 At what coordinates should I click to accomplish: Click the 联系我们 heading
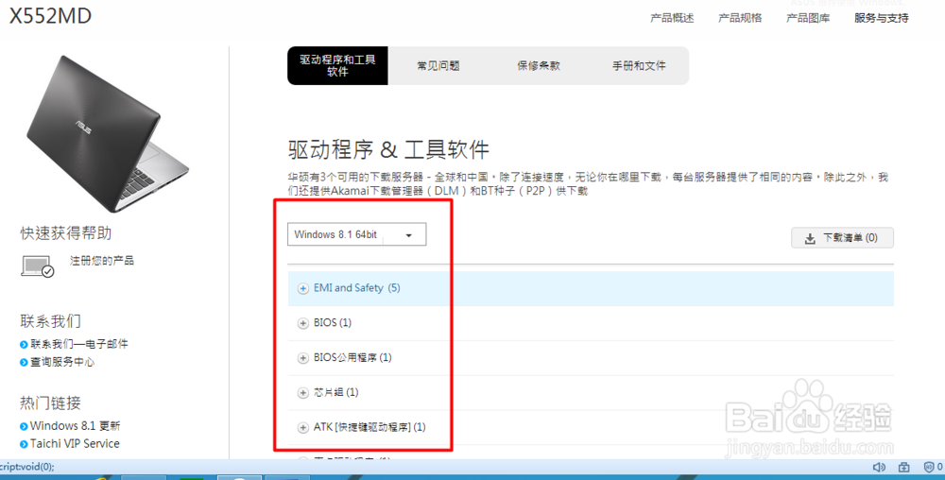pos(50,321)
